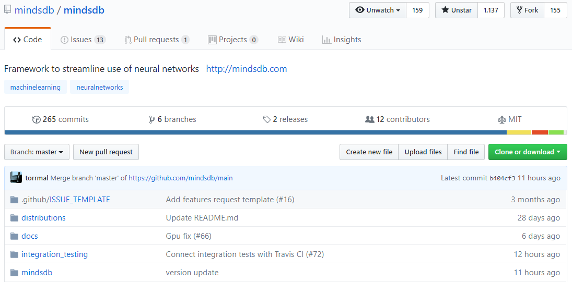
Task: View the 1,137 stargazers count
Action: 491,10
